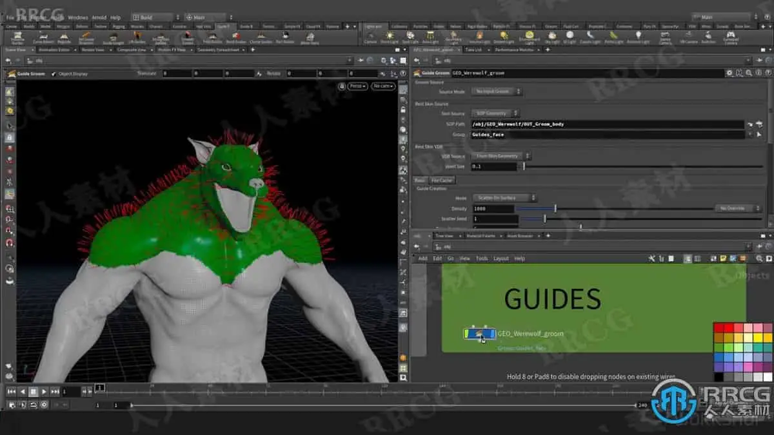Viewport: 774px width, 435px height.
Task: Toggle display flag on GEO_Werewolf_groom node
Action: [x=491, y=334]
